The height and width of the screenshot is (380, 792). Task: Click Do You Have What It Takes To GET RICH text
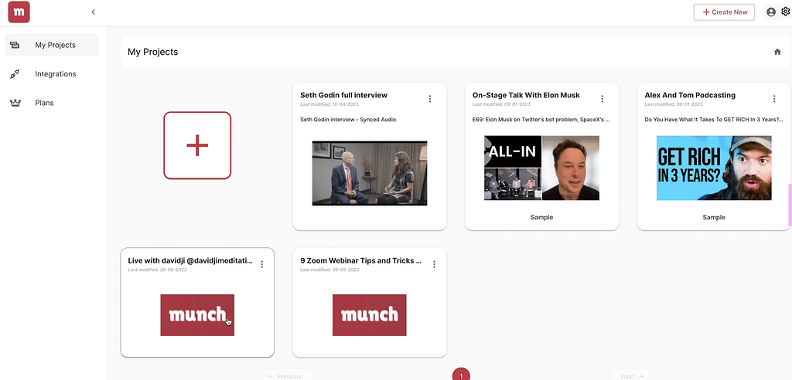tap(714, 120)
